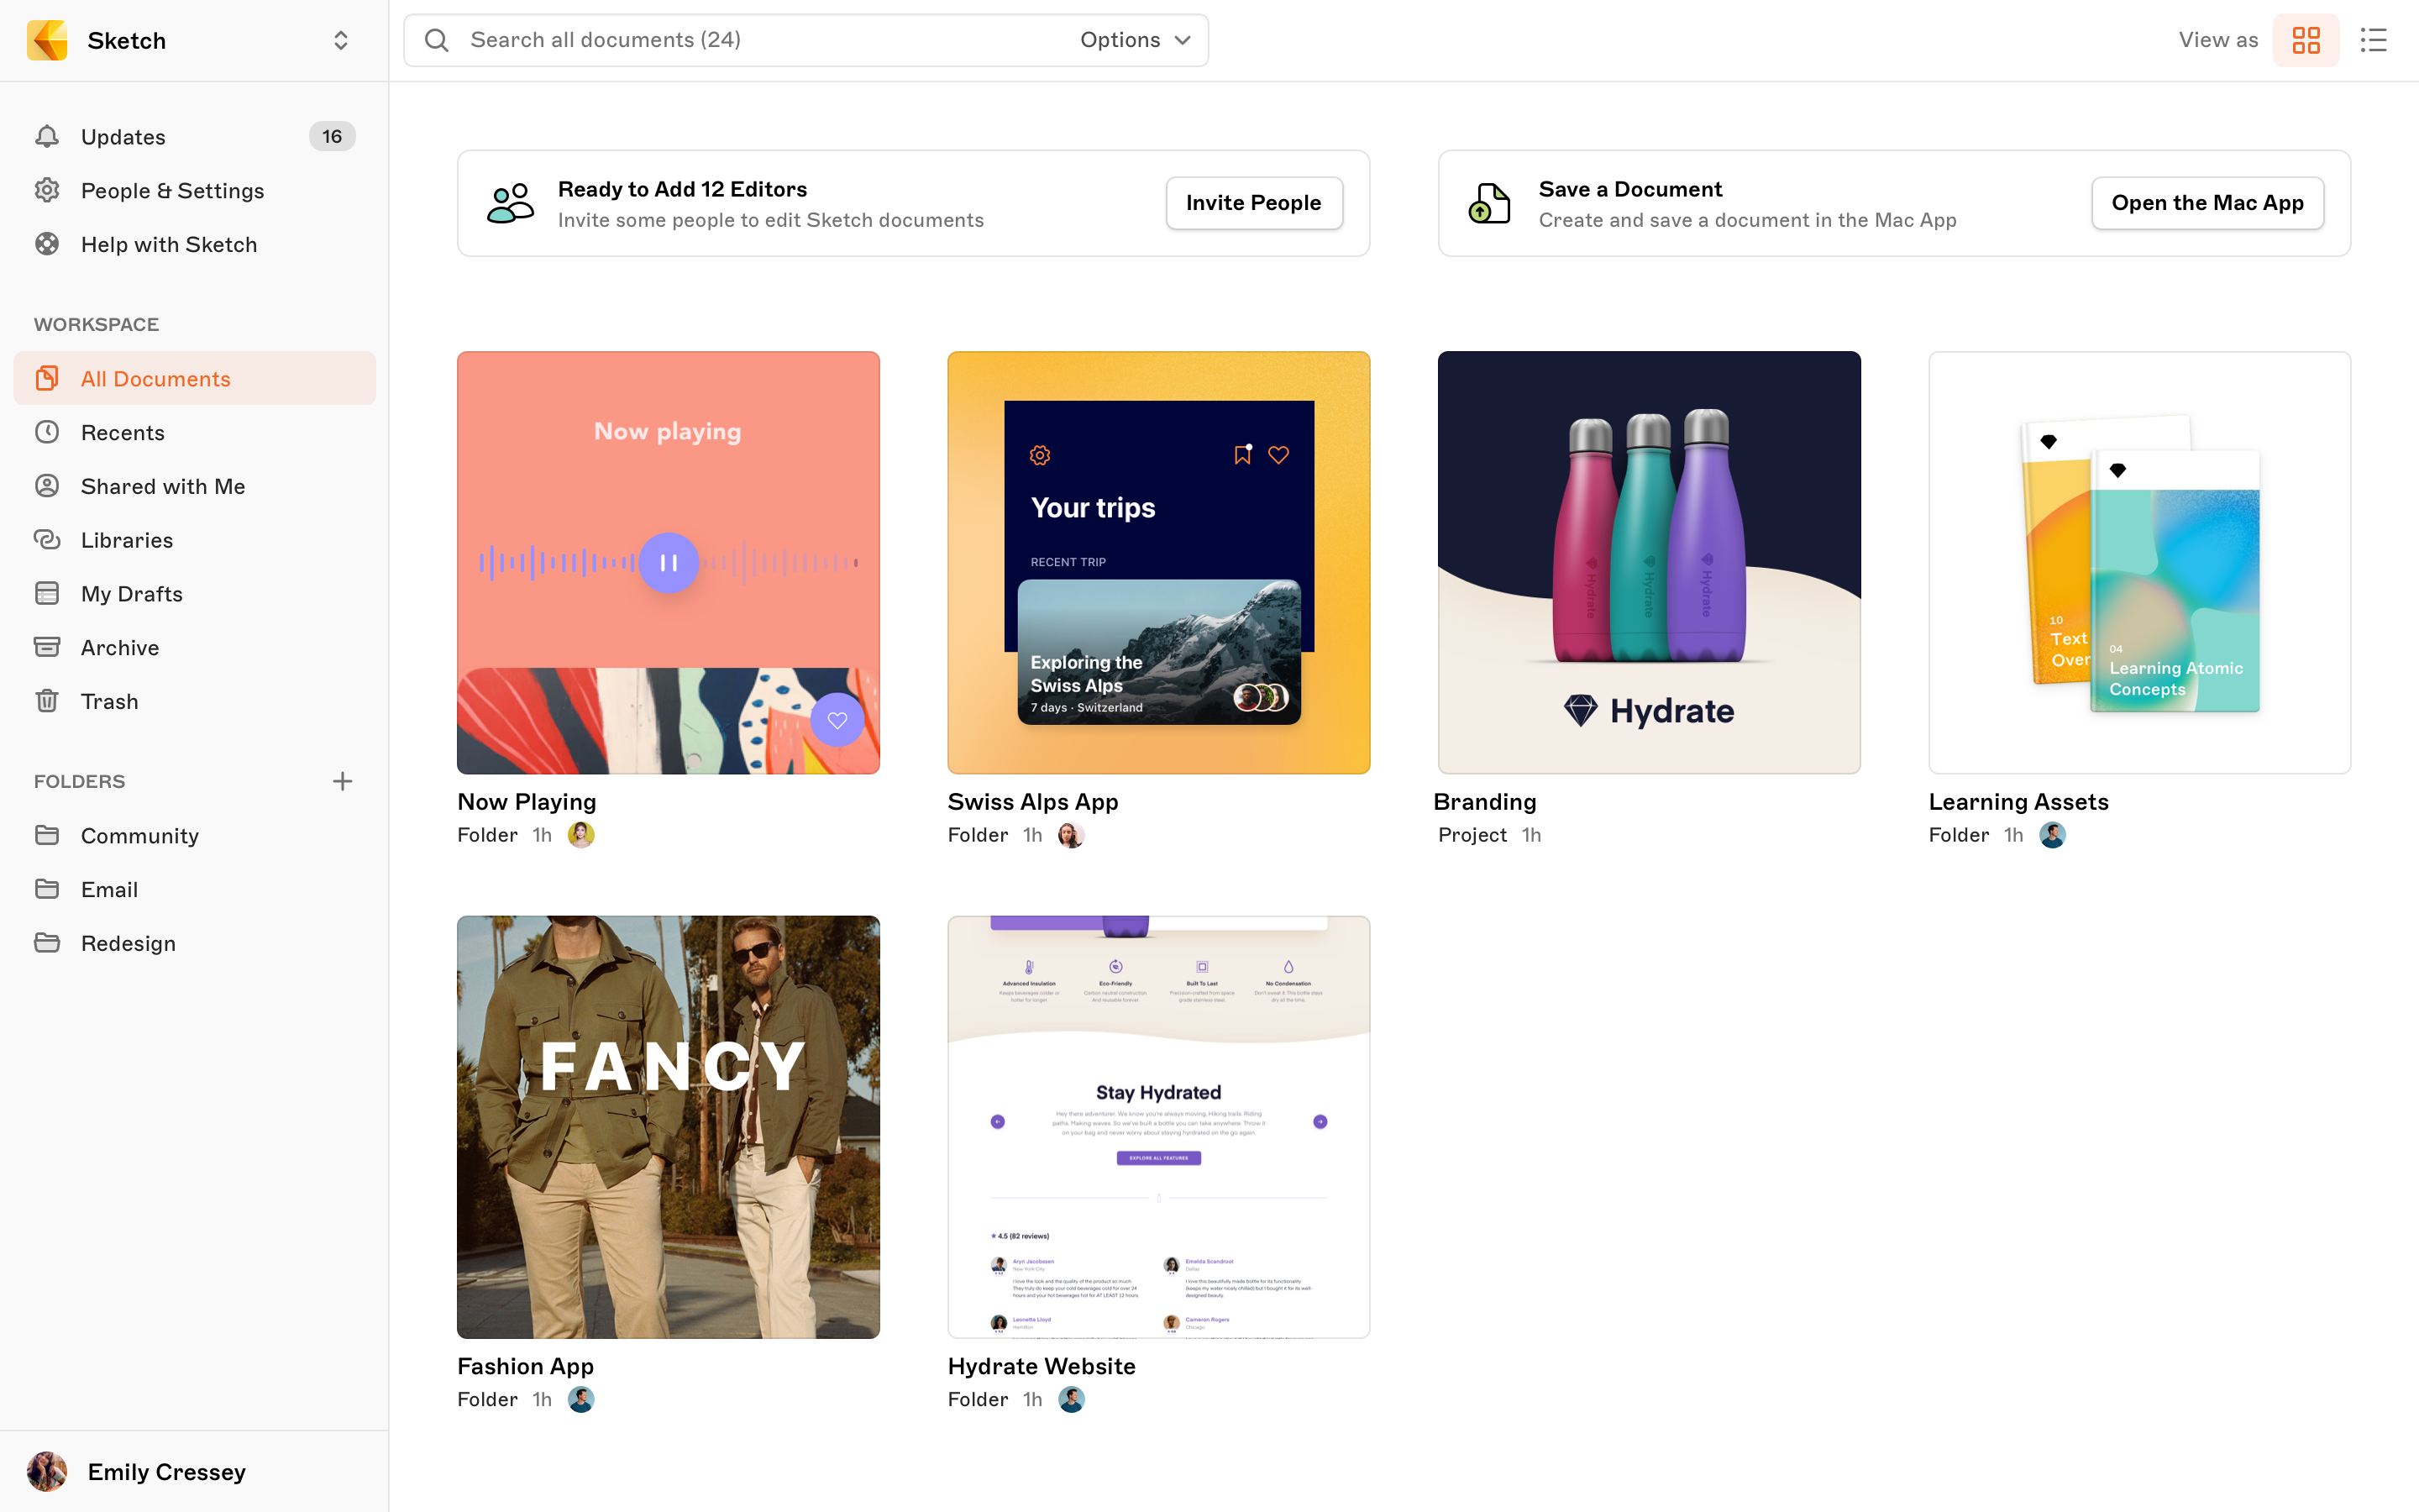2419x1512 pixels.
Task: Click the heart icon on Now Playing thumbnail
Action: click(x=837, y=720)
